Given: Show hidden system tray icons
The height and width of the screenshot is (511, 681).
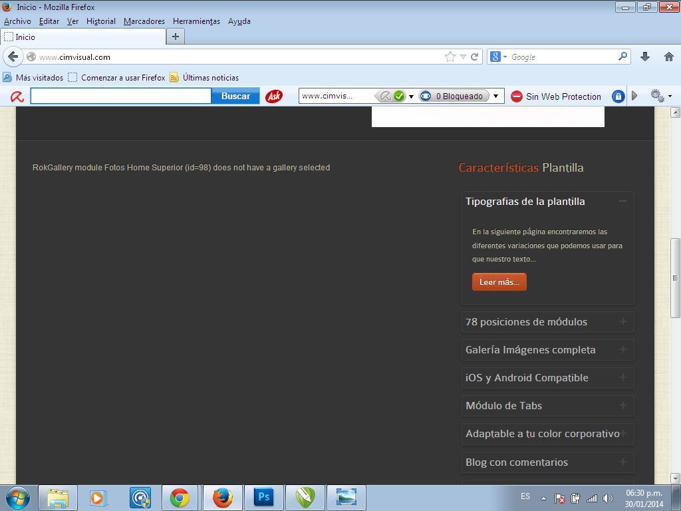Looking at the screenshot, I should [x=543, y=498].
